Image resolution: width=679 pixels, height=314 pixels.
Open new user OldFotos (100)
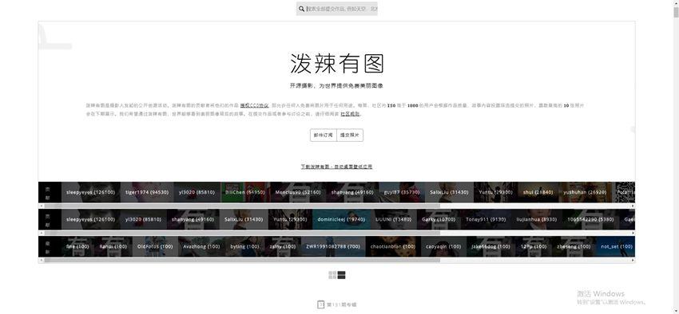coord(155,246)
